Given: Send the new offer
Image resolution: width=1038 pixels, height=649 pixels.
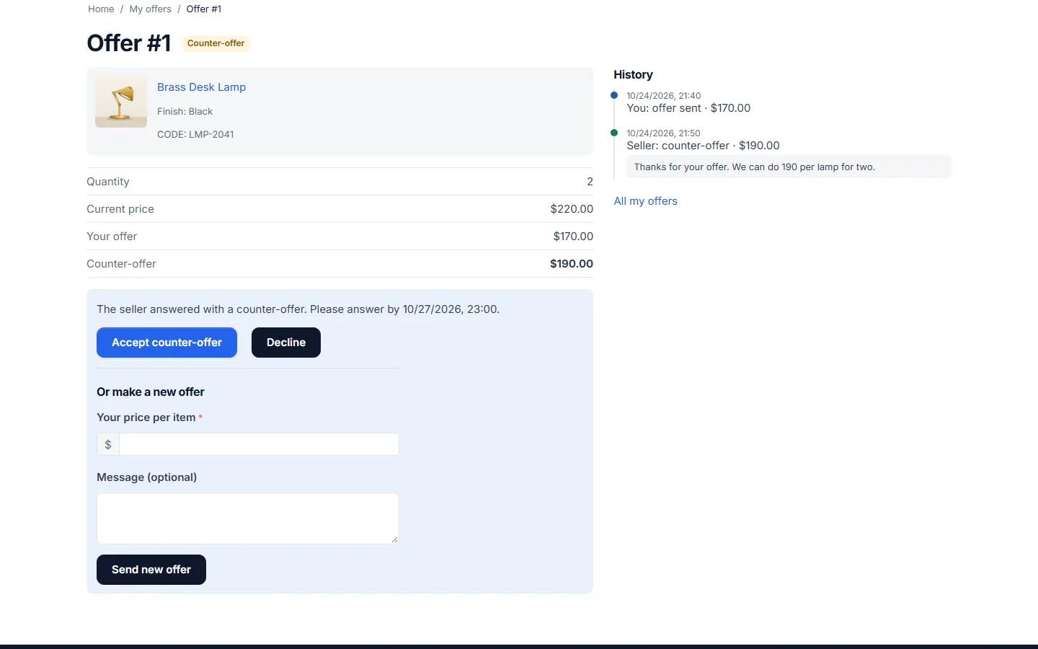Looking at the screenshot, I should (x=151, y=570).
